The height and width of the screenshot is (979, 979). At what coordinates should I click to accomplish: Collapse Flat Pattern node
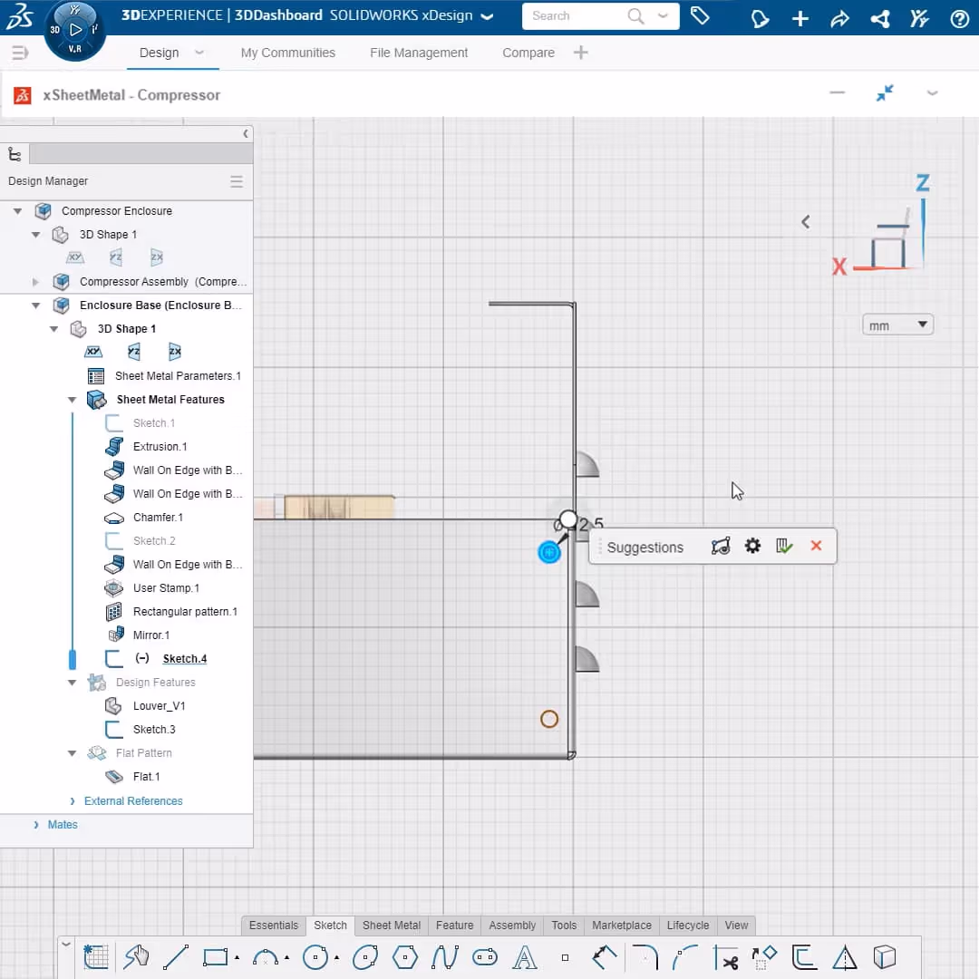click(x=72, y=753)
